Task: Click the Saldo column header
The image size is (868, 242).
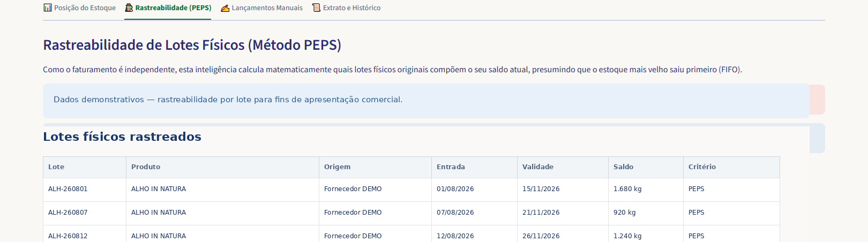Action: pos(646,167)
